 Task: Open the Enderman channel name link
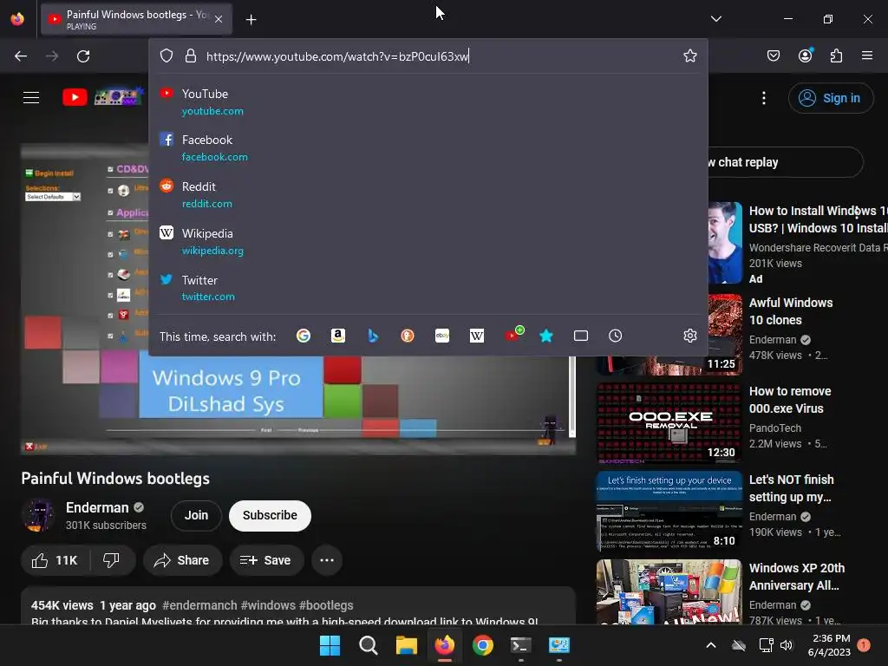[97, 507]
